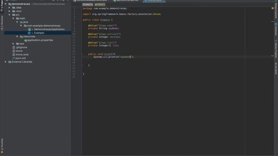Click the 'public void print()' method signature
This screenshot has width=278, height=156.
click(102, 54)
